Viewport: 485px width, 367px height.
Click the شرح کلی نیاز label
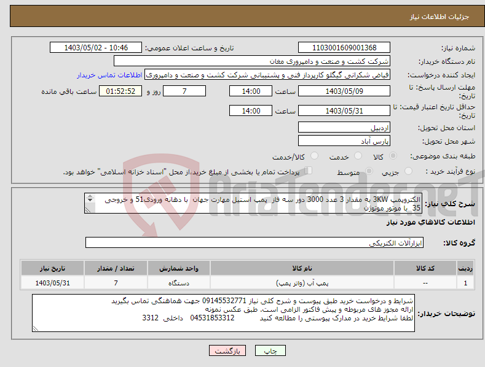click(450, 204)
